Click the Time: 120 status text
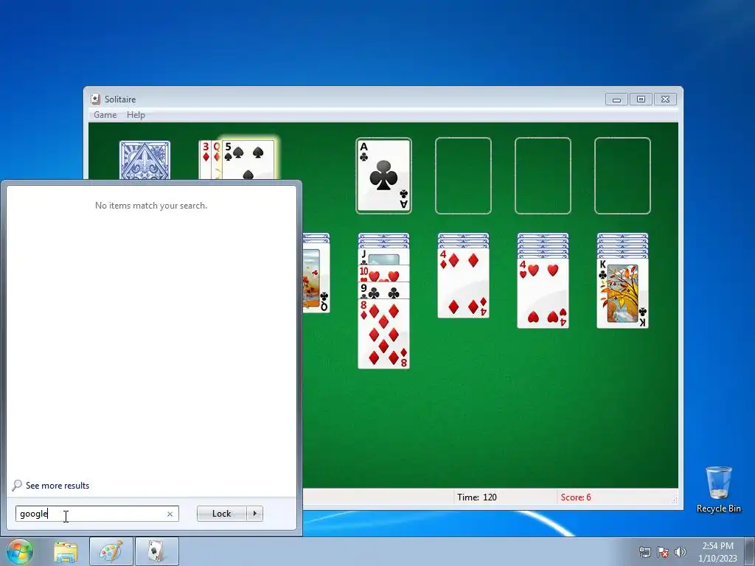The height and width of the screenshot is (566, 755). coord(477,497)
